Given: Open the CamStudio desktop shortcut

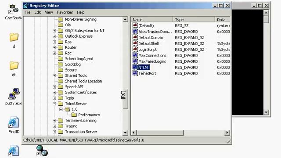Looking at the screenshot, I should point(14,12).
